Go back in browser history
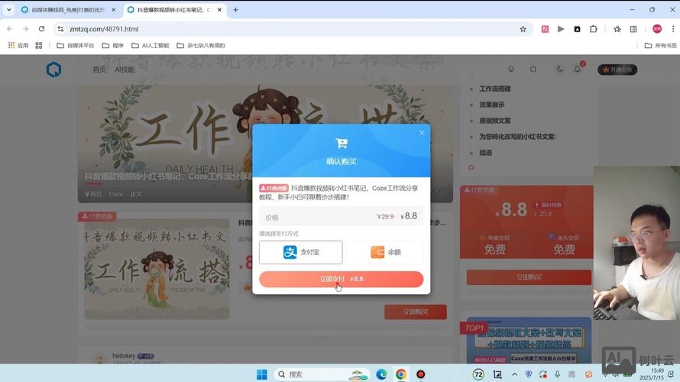This screenshot has height=382, width=680. click(9, 28)
